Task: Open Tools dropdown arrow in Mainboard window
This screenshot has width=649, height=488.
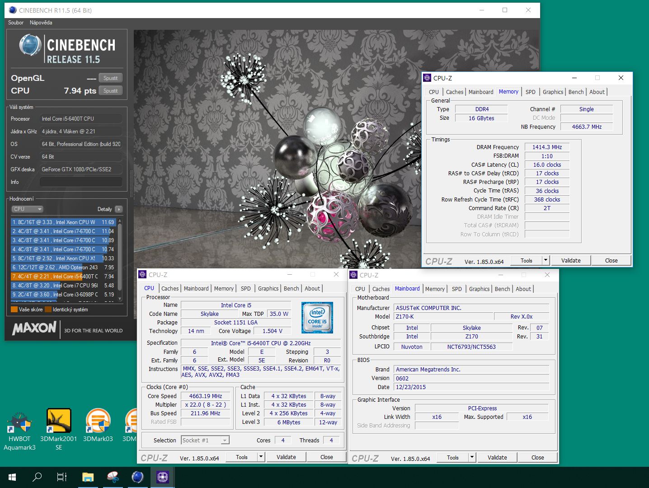Action: coord(472,457)
